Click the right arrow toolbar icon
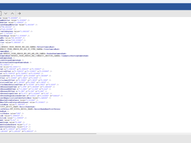191x143 pixels. click(x=19, y=14)
